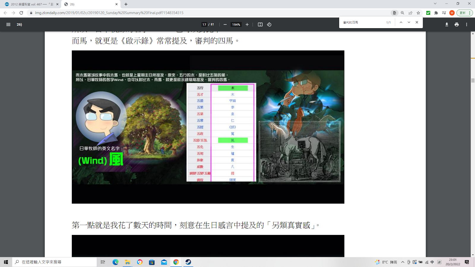Zoom in the PDF with plus button

pyautogui.click(x=247, y=25)
